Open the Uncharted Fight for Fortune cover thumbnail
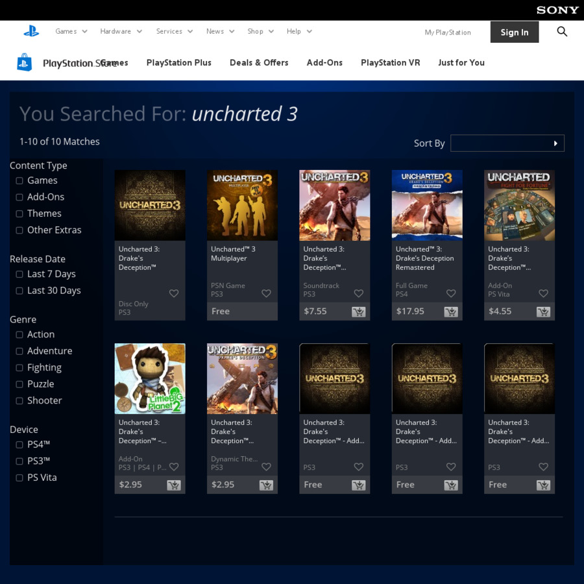The image size is (584, 584). click(x=519, y=205)
